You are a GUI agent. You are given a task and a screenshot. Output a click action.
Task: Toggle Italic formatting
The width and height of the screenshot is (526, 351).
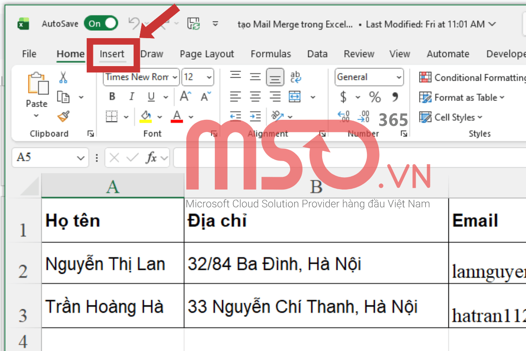tap(131, 97)
